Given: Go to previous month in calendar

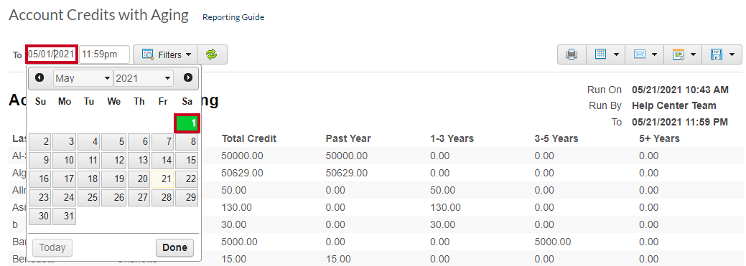Looking at the screenshot, I should 39,77.
